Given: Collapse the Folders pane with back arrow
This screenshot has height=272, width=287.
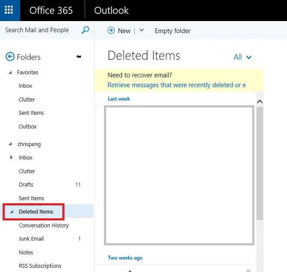Looking at the screenshot, I should [x=10, y=57].
